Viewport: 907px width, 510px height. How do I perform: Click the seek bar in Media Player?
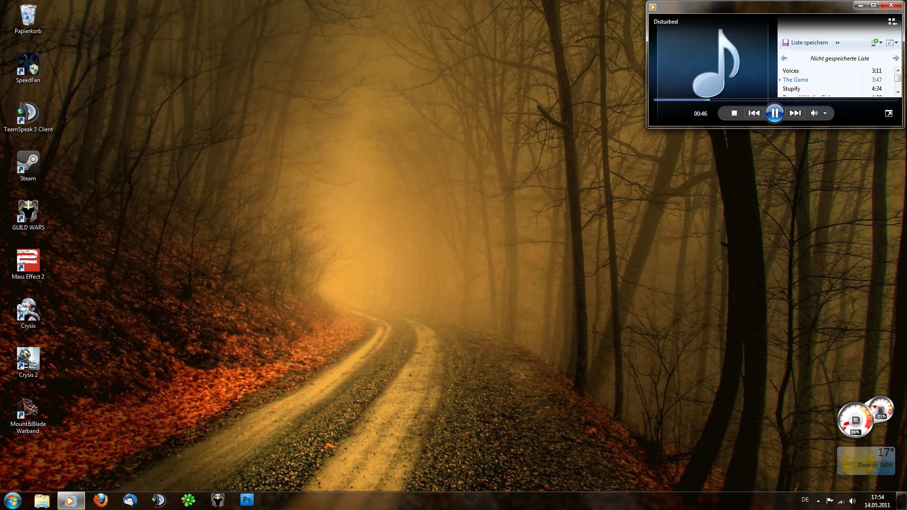click(775, 100)
